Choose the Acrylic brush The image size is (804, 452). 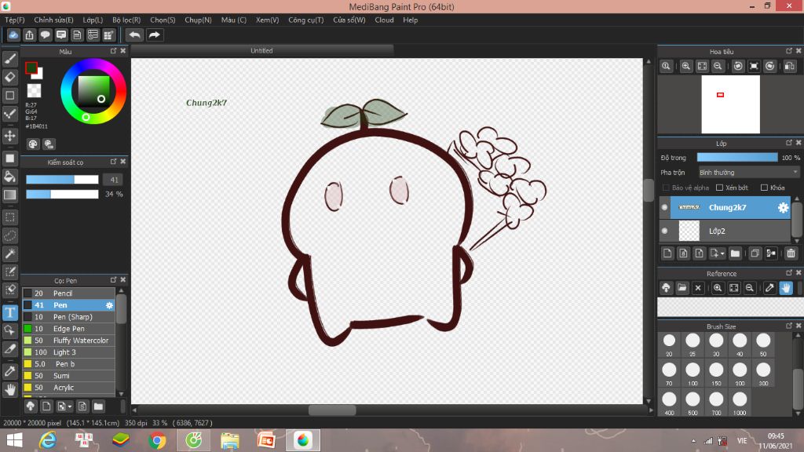tap(69, 388)
